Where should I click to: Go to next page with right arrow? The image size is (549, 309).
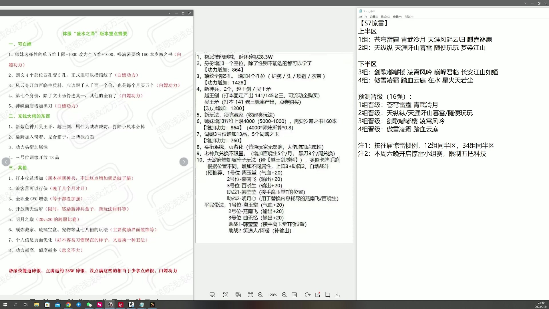point(184,162)
